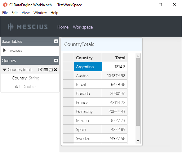Sort by the Country column header

coord(88,58)
